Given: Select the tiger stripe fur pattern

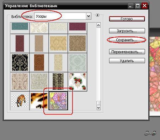Looking at the screenshot, I should click(39, 101).
